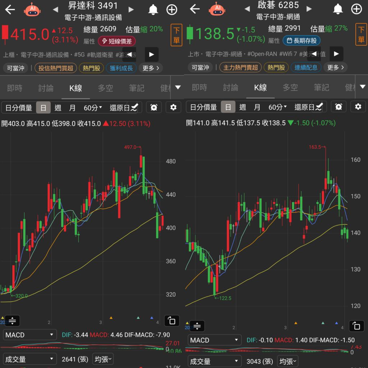Select 週 period on 昇達科 chart

click(58, 108)
